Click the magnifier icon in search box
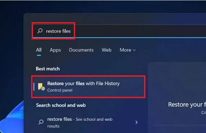Viewport: 206px width, 133px height. pos(40,31)
